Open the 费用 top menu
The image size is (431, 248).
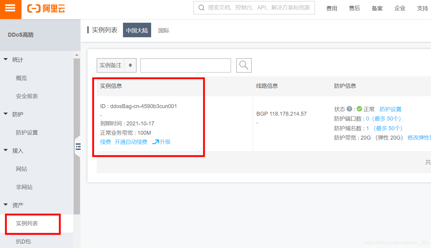[x=332, y=8]
